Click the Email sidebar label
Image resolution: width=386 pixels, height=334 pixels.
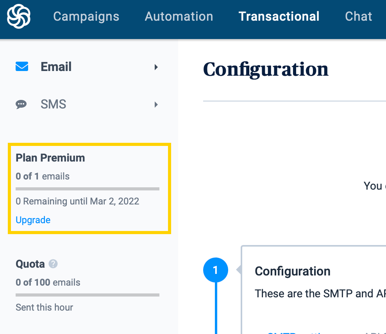(56, 67)
